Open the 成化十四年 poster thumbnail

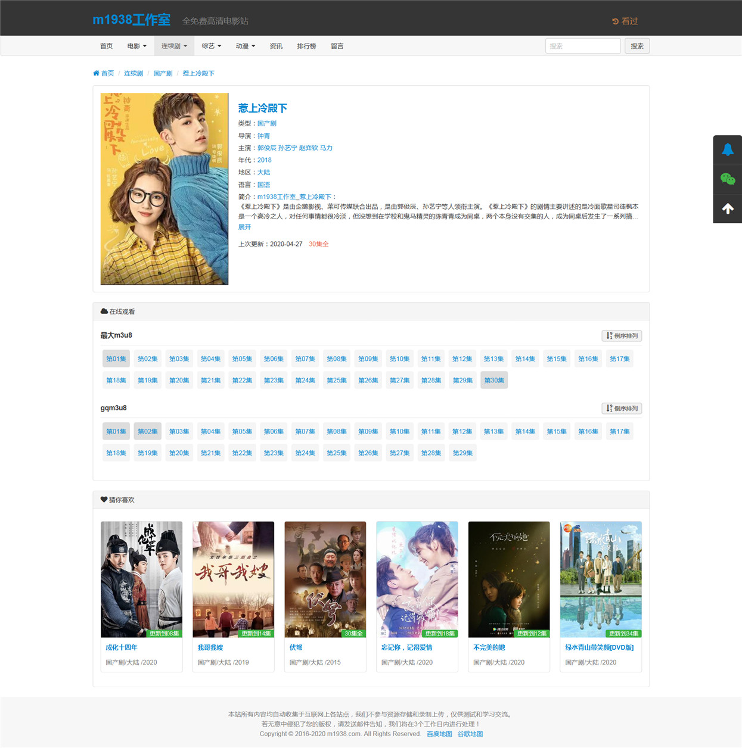141,579
